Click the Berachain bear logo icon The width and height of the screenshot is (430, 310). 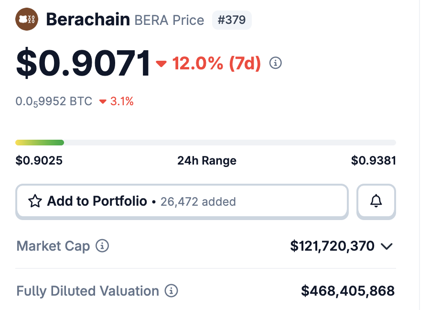[27, 20]
